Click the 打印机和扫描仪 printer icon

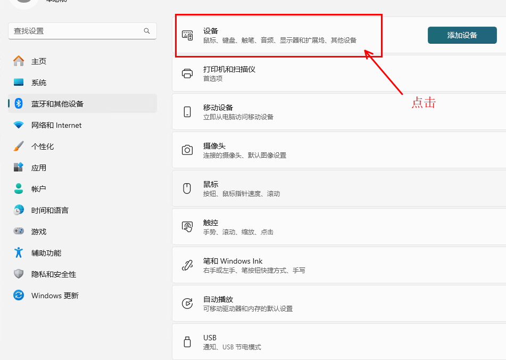tap(187, 73)
